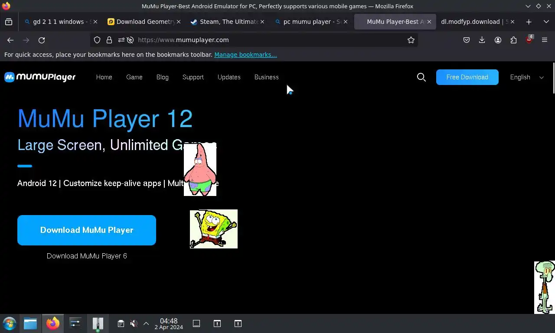
Task: Click last exclamation notification tray icon
Action: click(238, 323)
